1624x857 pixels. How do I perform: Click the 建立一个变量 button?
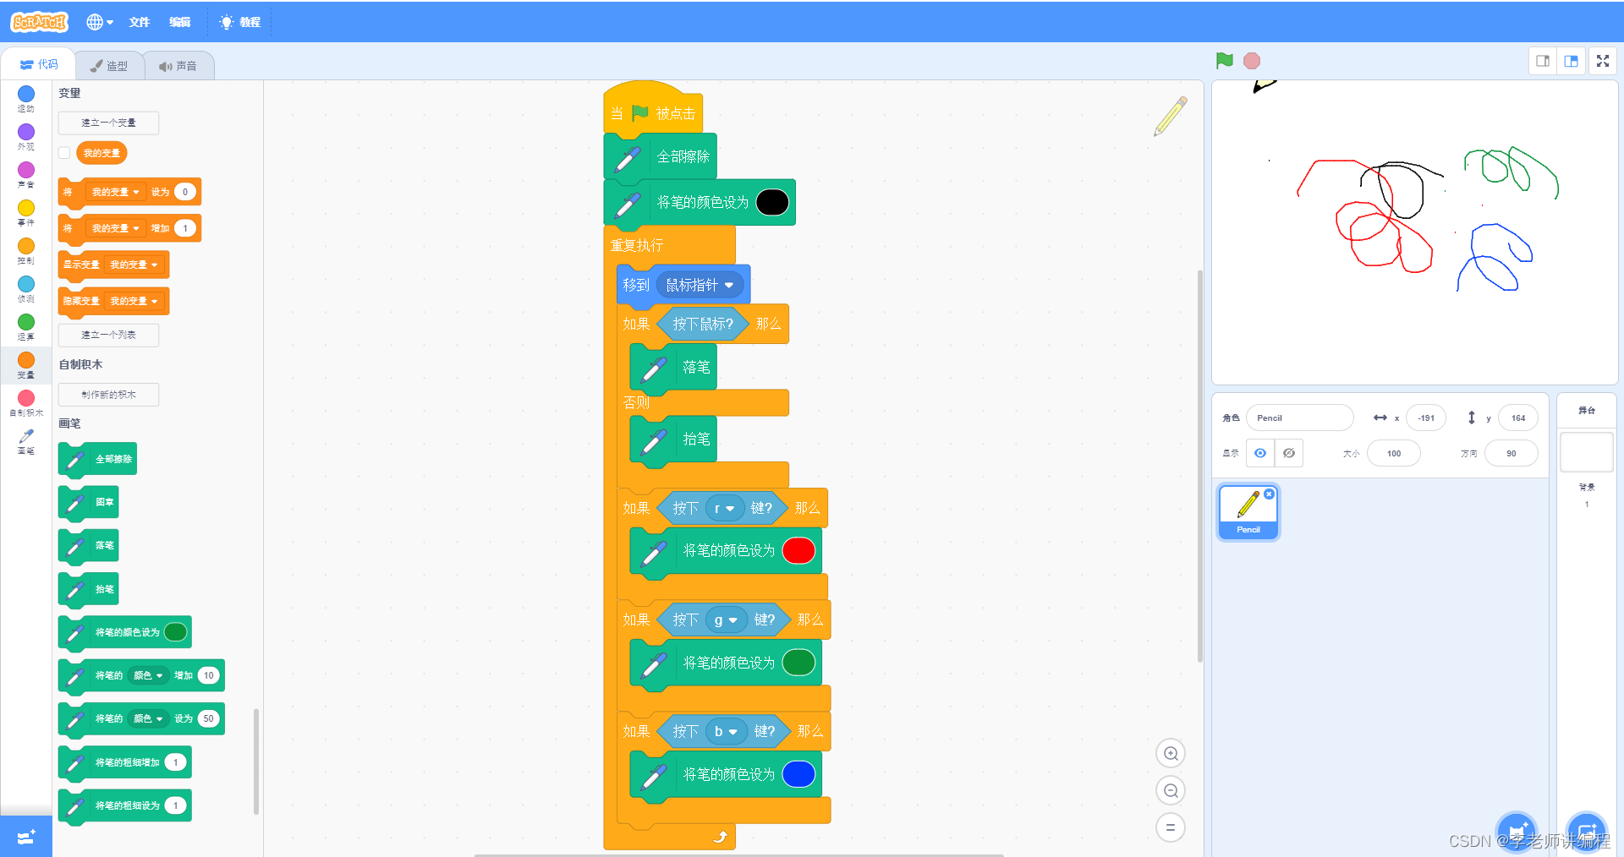[x=108, y=123]
